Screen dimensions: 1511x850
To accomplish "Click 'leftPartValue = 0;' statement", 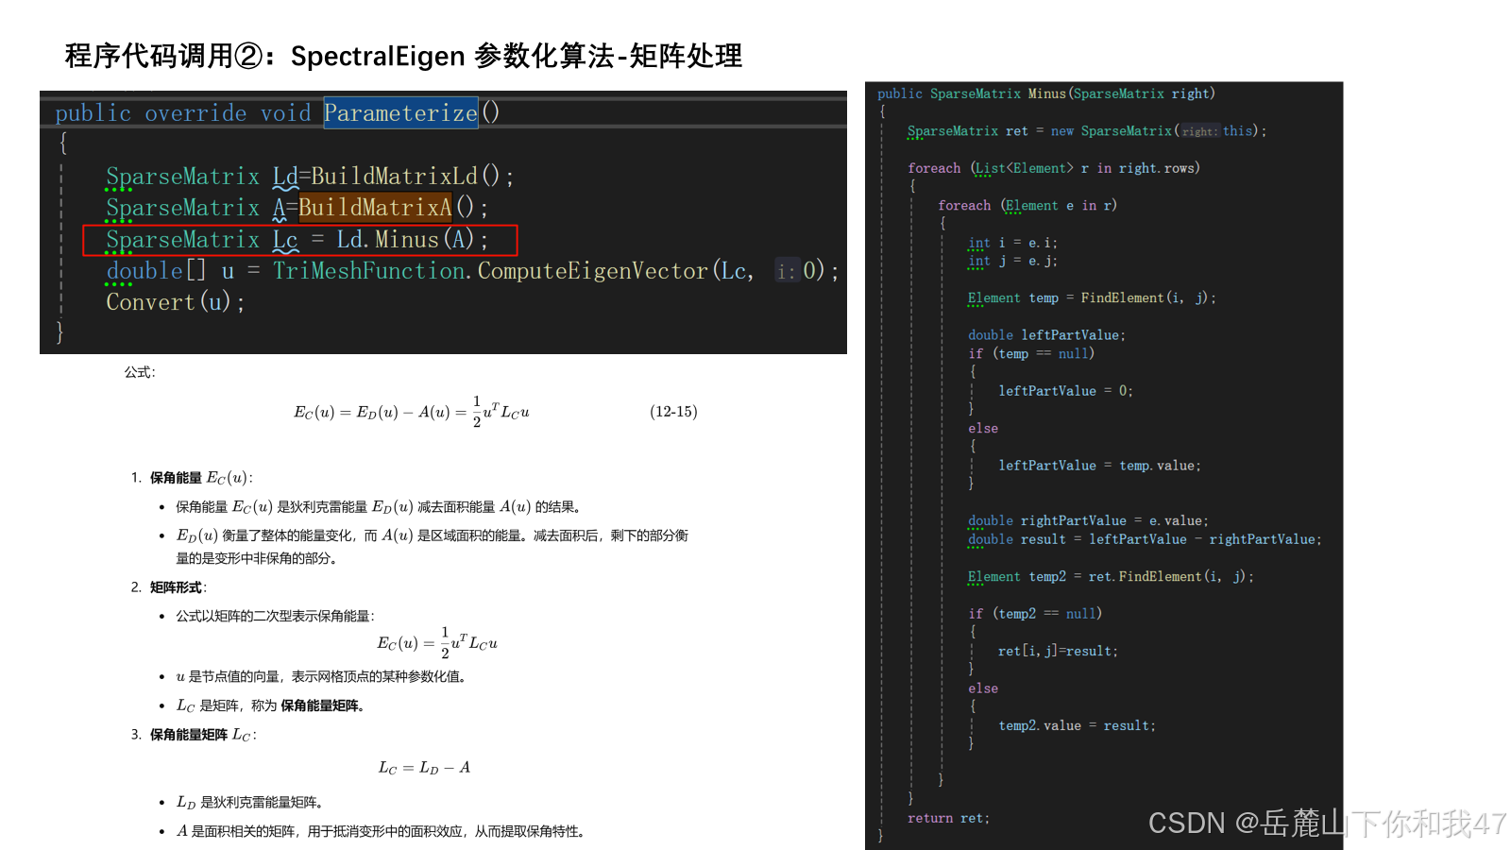I will [x=1065, y=391].
